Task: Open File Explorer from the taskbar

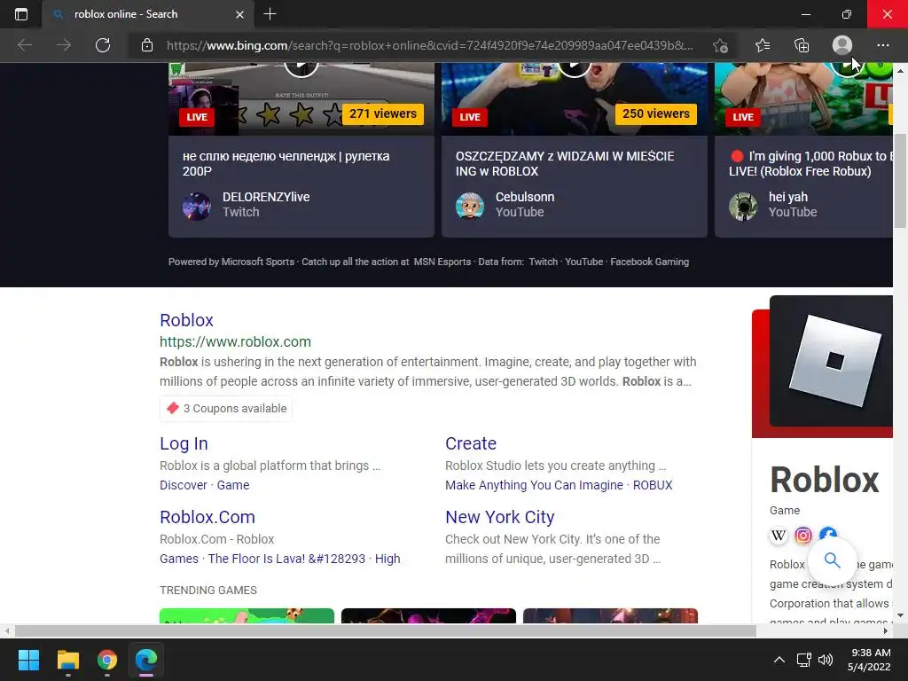Action: pos(67,660)
